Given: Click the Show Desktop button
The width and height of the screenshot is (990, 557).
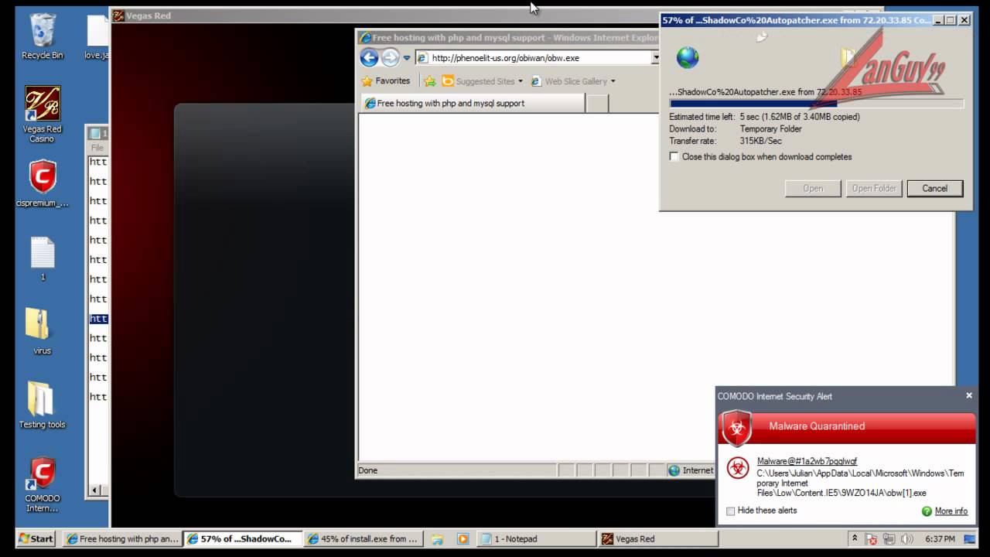Looking at the screenshot, I should pyautogui.click(x=969, y=538).
